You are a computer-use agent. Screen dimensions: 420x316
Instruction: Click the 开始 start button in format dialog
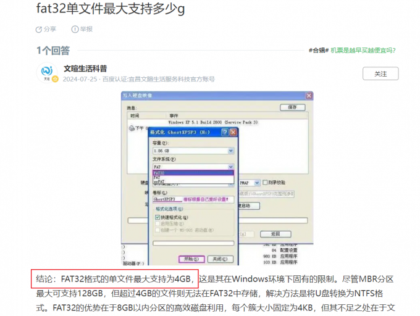click(191, 259)
